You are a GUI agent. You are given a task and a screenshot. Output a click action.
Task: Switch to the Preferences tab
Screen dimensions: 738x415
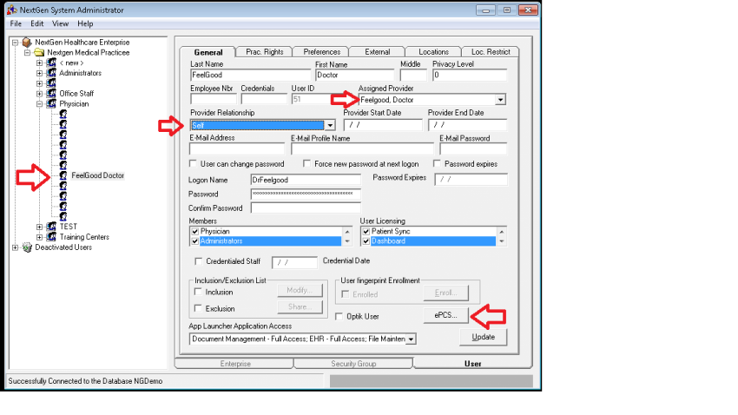[x=321, y=52]
